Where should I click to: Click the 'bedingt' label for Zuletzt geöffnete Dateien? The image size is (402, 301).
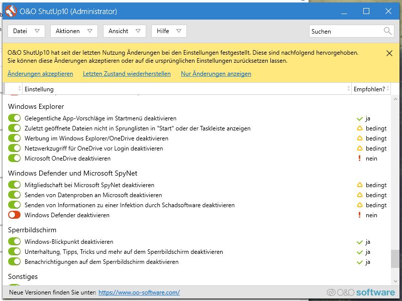click(x=376, y=128)
